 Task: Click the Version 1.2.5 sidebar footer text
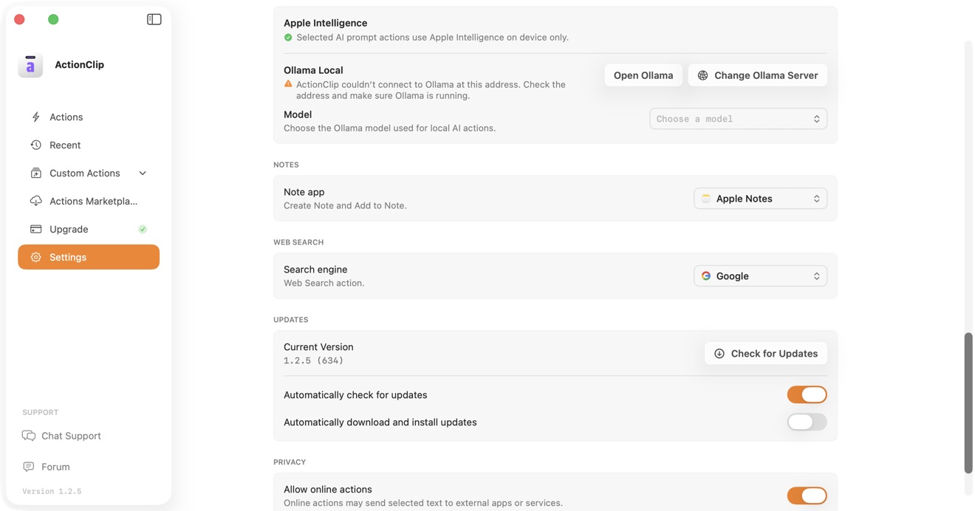point(52,491)
